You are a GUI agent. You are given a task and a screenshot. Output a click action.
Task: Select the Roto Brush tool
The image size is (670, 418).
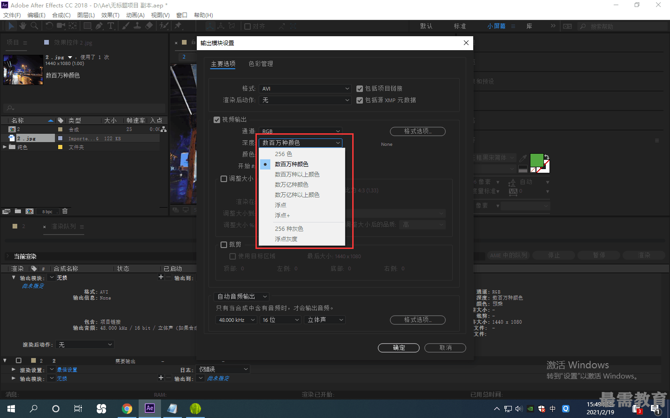(x=164, y=26)
